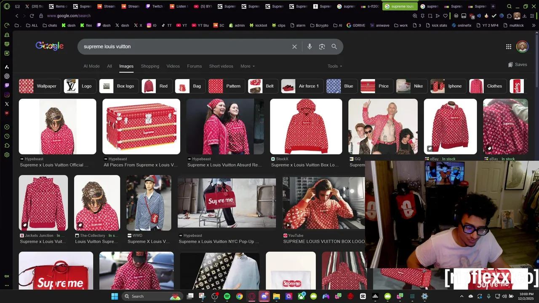Open StockX red hoodie image
This screenshot has width=539, height=303.
tap(306, 127)
